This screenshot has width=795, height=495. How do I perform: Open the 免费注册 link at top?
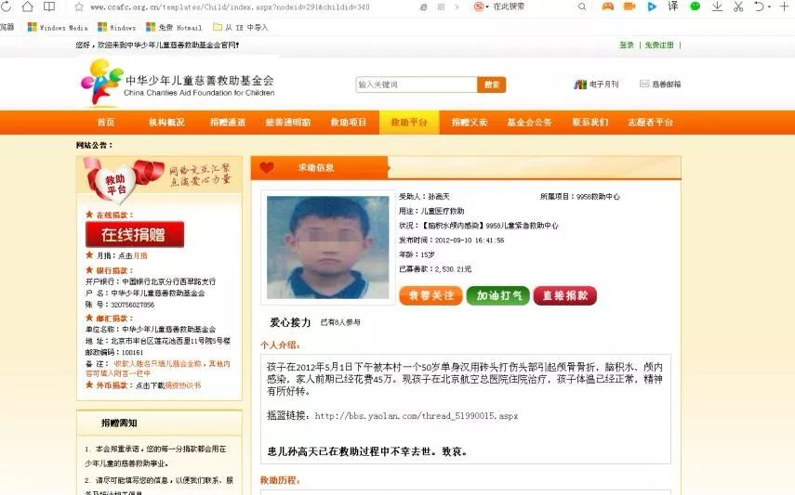tap(659, 46)
